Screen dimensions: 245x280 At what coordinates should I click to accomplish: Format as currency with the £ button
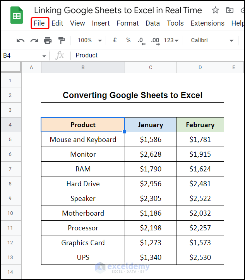coord(115,40)
